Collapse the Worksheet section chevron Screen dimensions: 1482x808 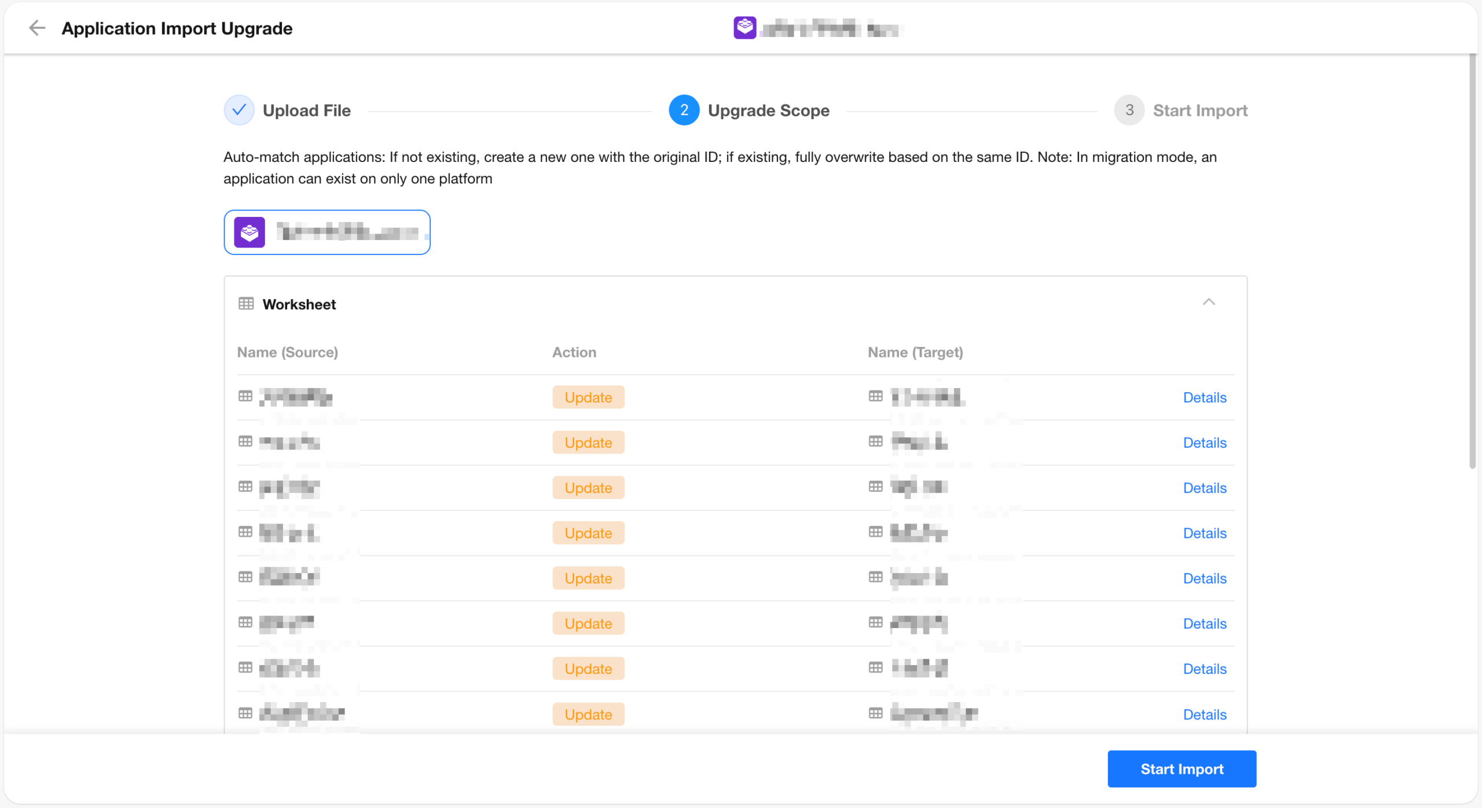tap(1208, 302)
